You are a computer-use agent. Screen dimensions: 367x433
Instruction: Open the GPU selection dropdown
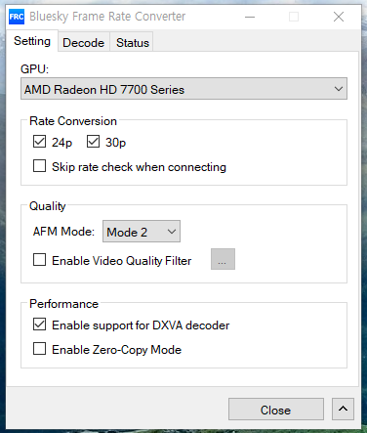[183, 89]
